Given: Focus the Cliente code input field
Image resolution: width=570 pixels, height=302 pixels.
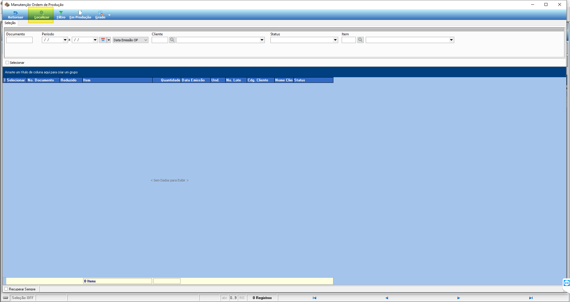Looking at the screenshot, I should (160, 40).
